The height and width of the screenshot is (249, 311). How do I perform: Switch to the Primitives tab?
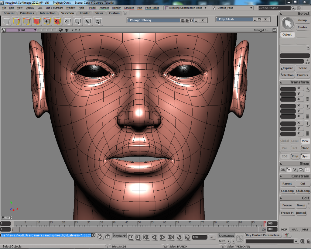pos(27,13)
